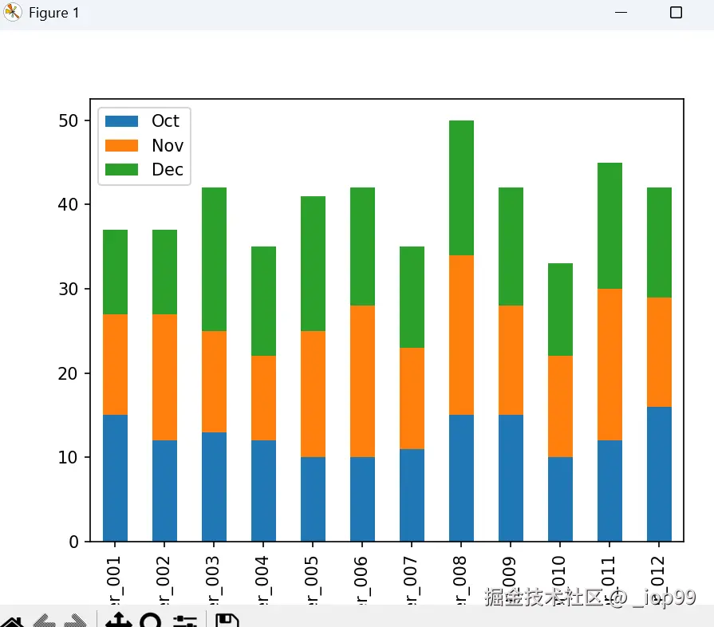714x627 pixels.
Task: Click the tallest bar's green segment at _008
Action: coord(461,187)
